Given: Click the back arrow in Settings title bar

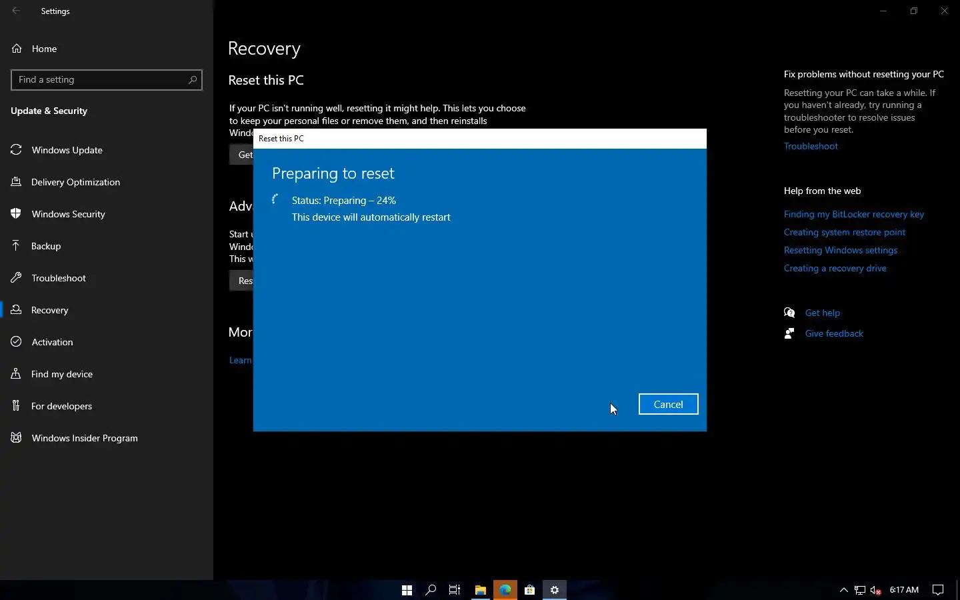Looking at the screenshot, I should coord(16,11).
